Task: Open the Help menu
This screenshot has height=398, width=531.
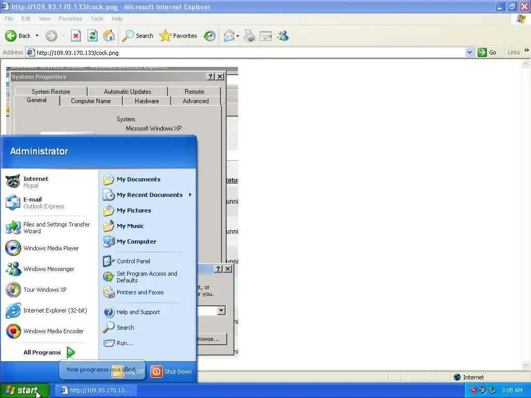Action: click(x=117, y=19)
